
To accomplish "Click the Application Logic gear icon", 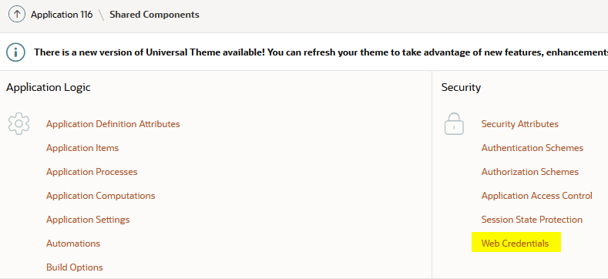I will point(18,124).
